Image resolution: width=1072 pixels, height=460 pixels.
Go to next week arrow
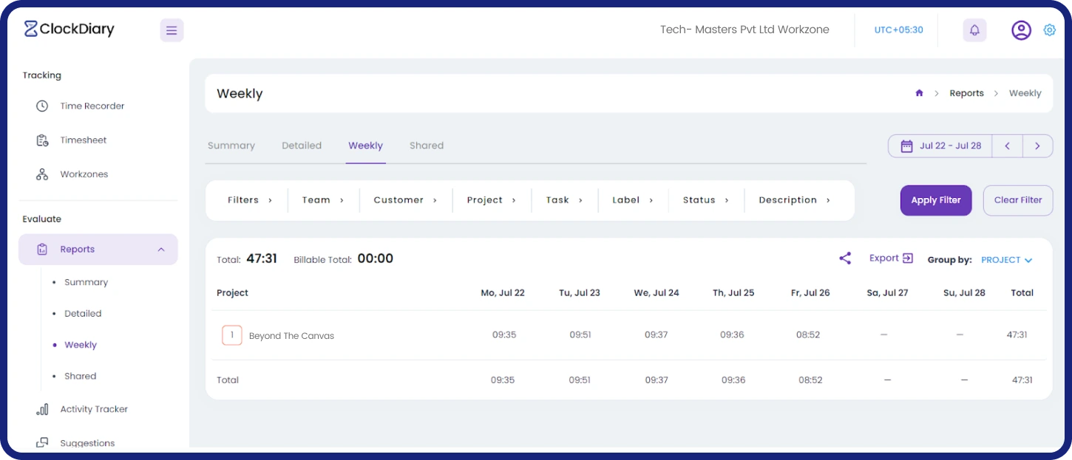coord(1038,146)
